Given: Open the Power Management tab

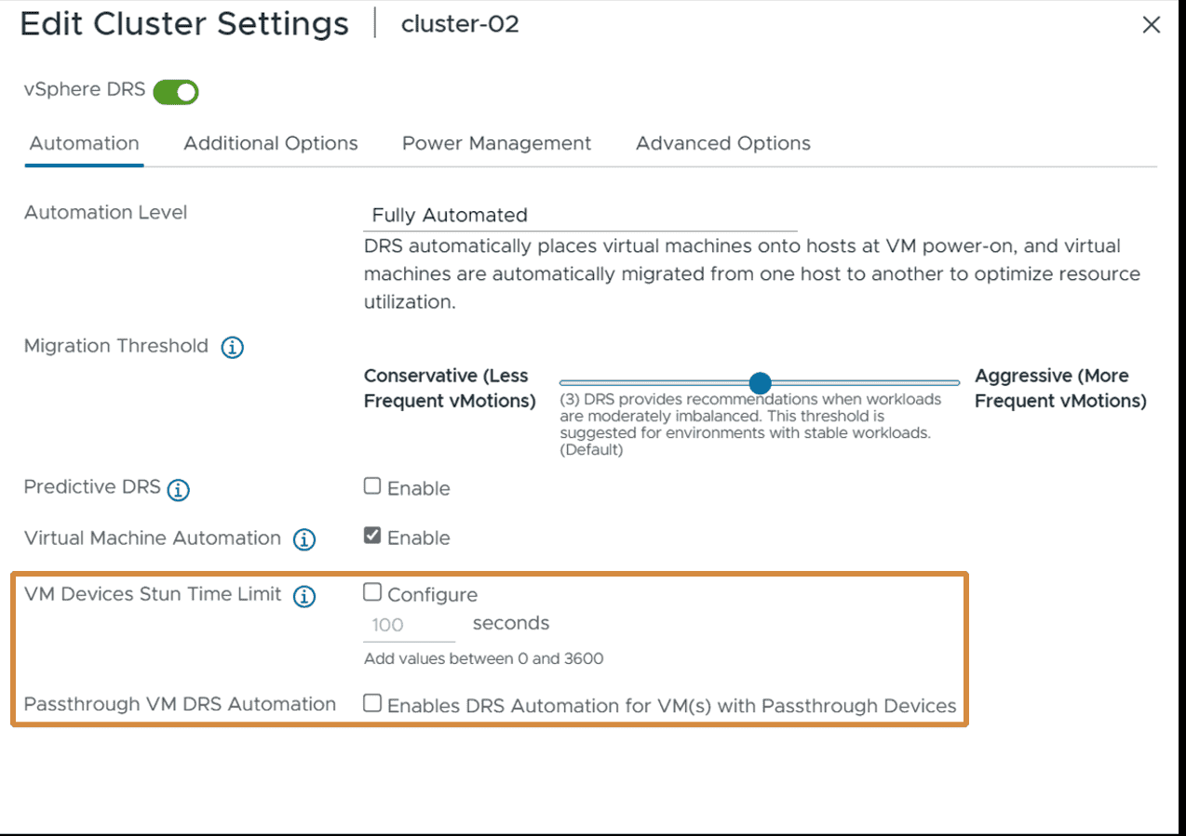Looking at the screenshot, I should (x=496, y=143).
